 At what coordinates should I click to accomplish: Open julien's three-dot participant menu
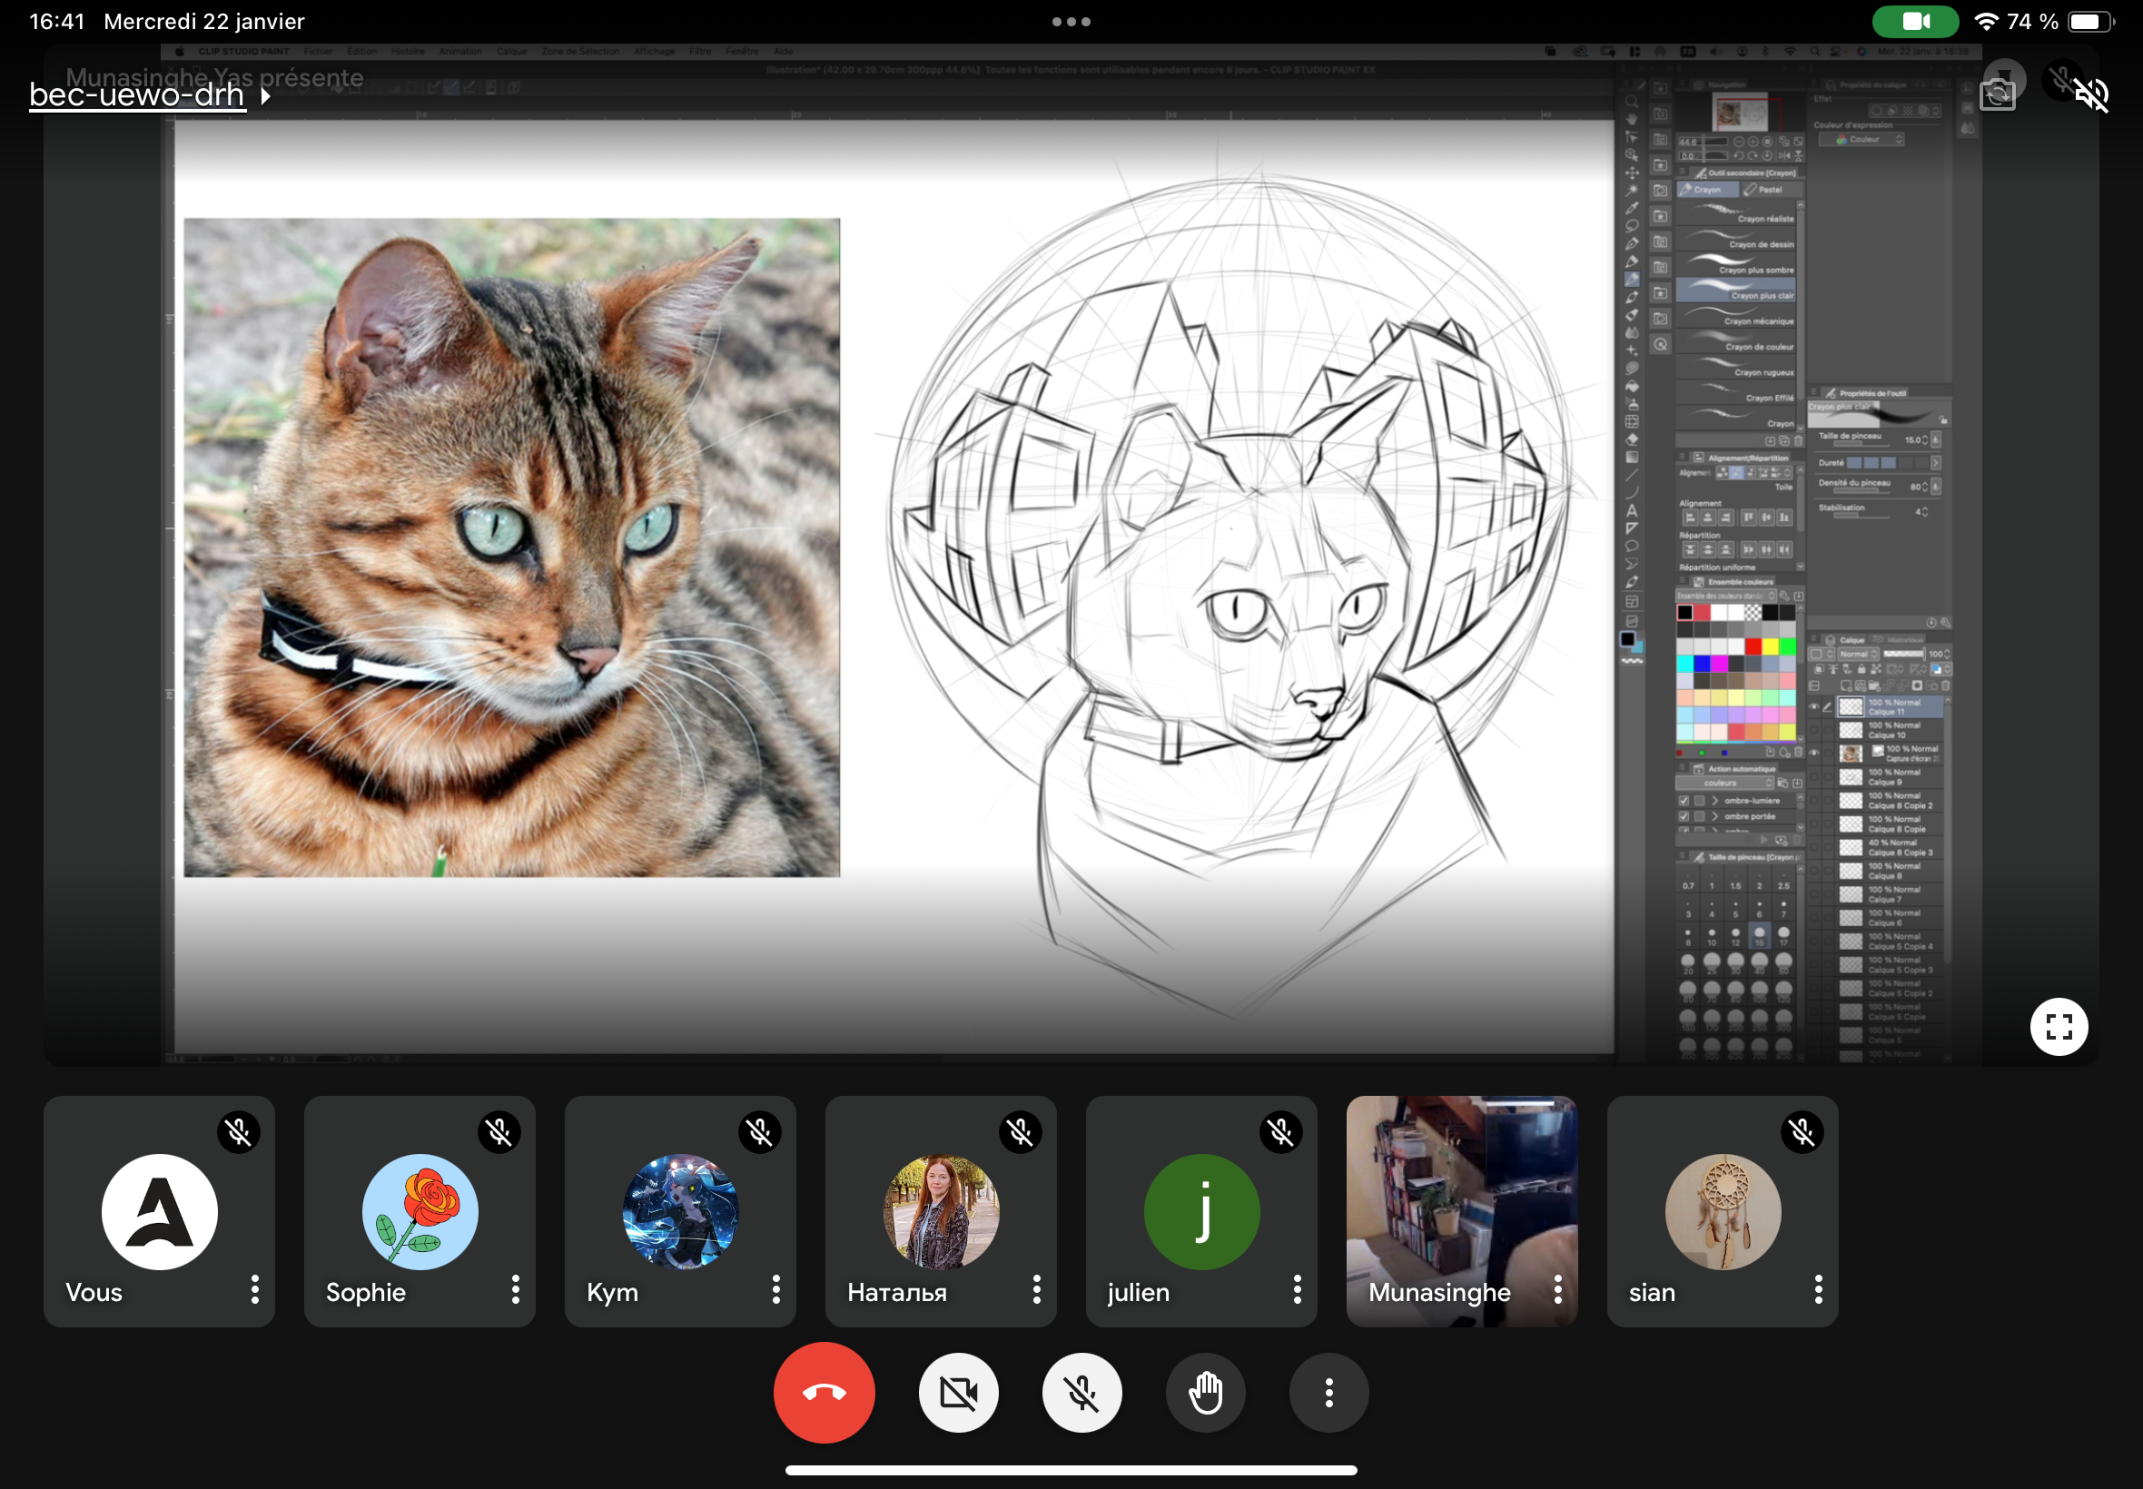coord(1297,1290)
